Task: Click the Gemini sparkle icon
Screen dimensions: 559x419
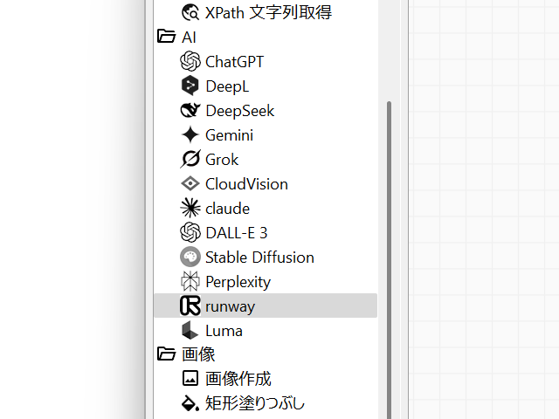Action: pos(190,134)
